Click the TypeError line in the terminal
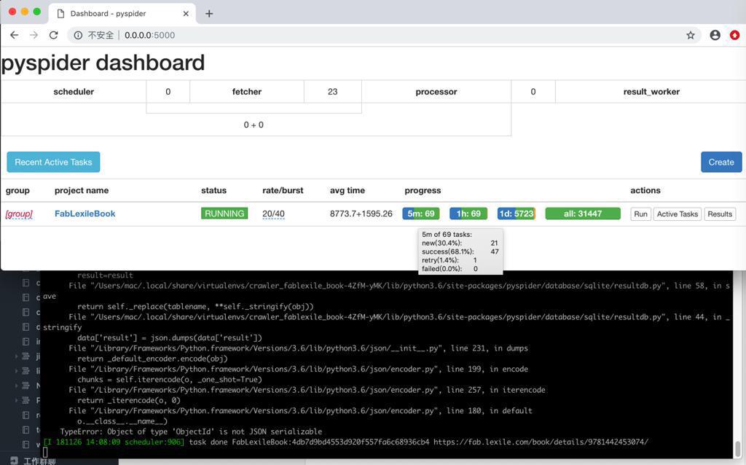Screen dimensions: 746x465 pyautogui.click(x=191, y=431)
